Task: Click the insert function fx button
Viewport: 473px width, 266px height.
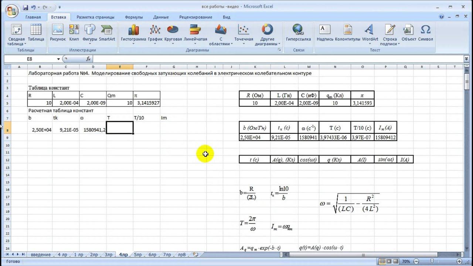Action: 88,59
